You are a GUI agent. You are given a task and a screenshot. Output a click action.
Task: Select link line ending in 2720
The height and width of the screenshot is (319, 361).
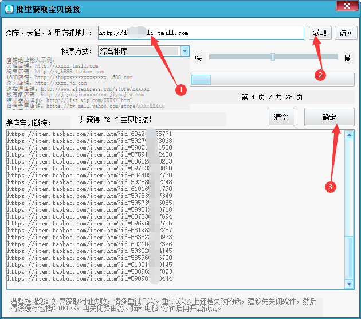click(x=89, y=175)
